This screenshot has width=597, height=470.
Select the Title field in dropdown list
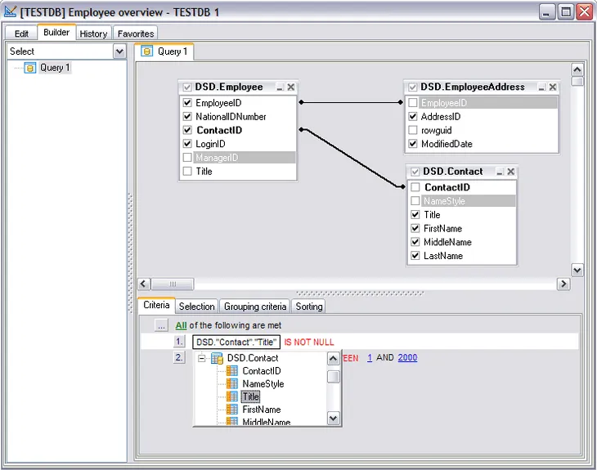coord(250,396)
